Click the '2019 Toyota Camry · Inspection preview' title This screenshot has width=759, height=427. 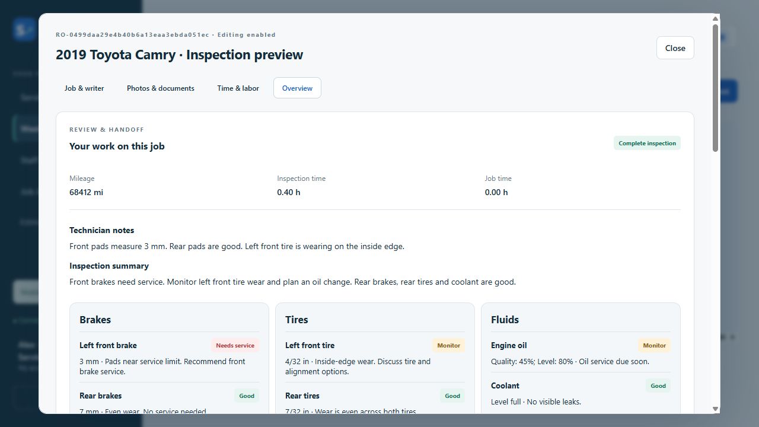click(x=179, y=55)
